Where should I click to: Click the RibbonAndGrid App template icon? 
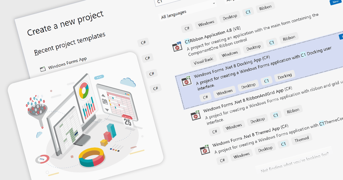coord(196,115)
